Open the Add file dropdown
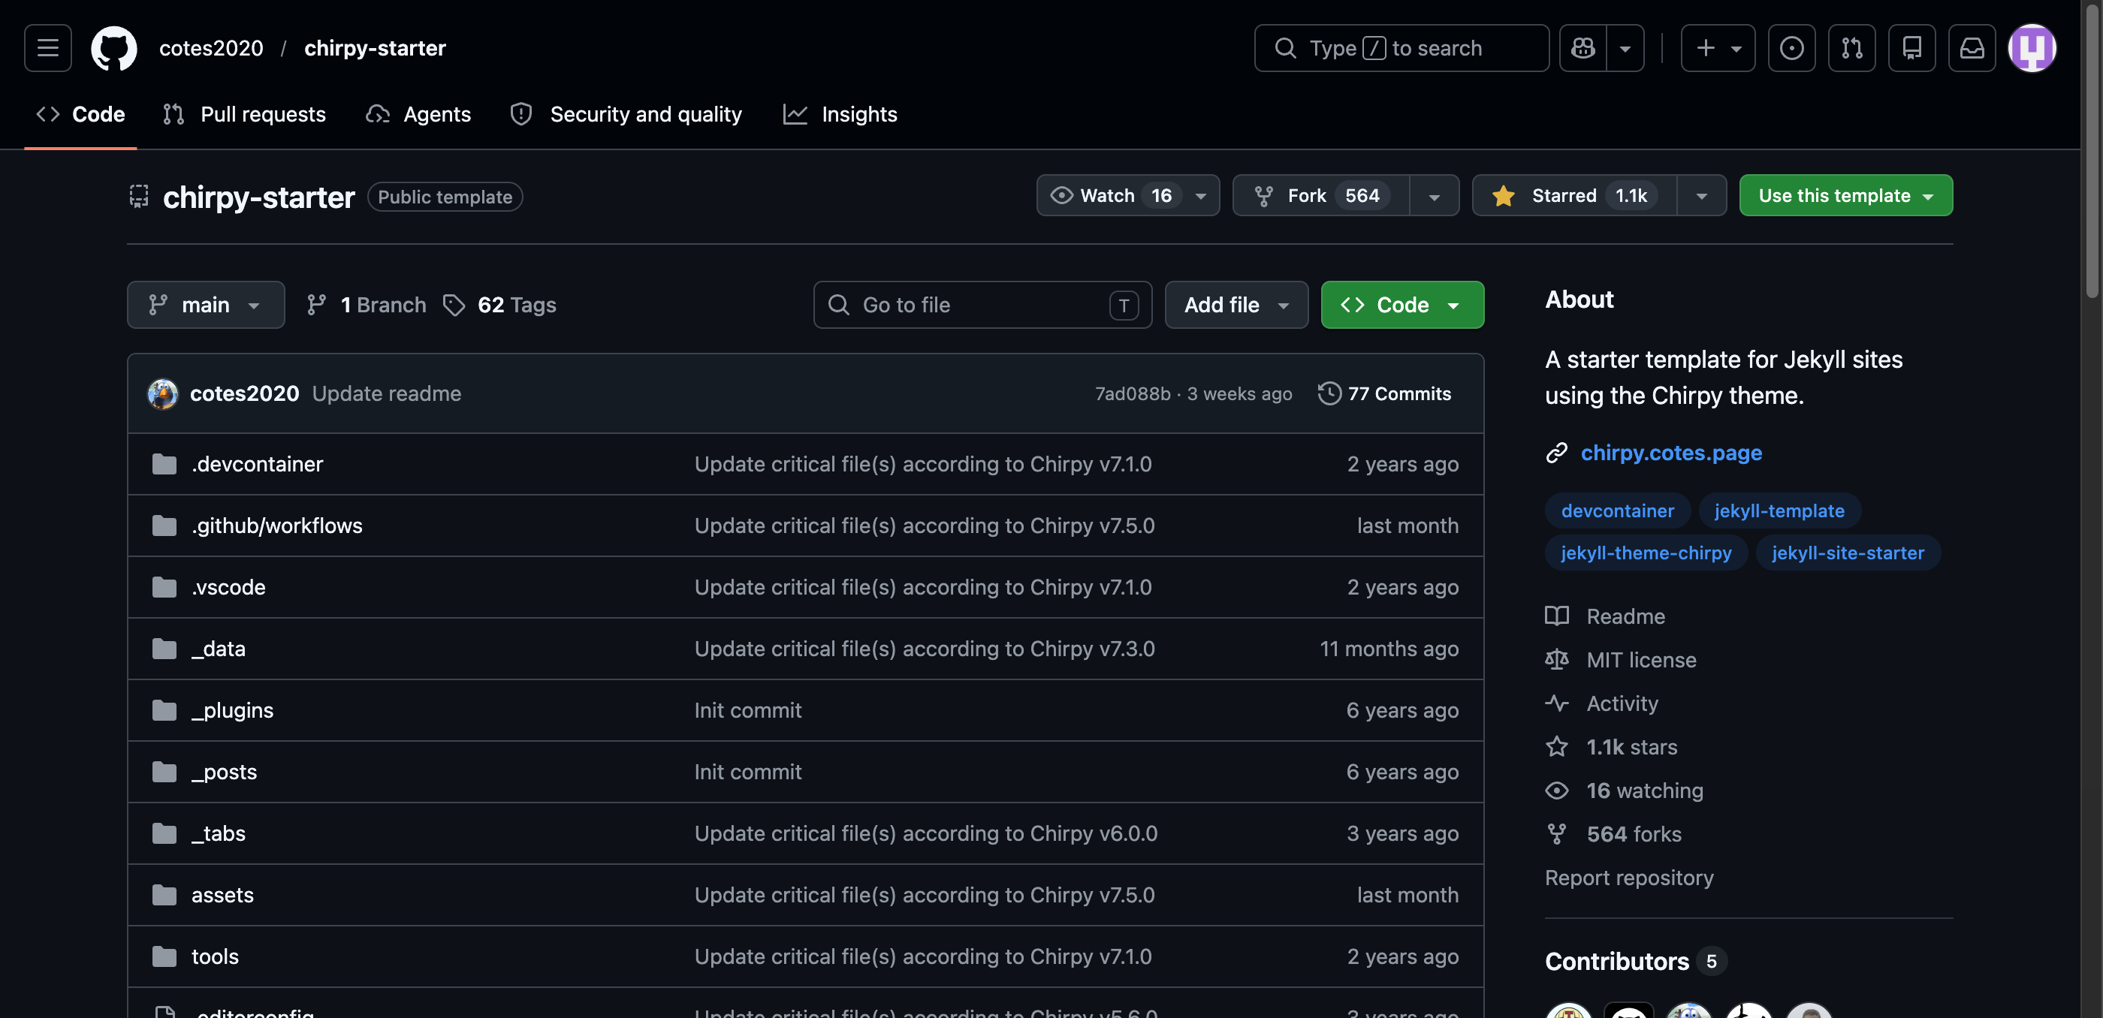 pyautogui.click(x=1236, y=305)
